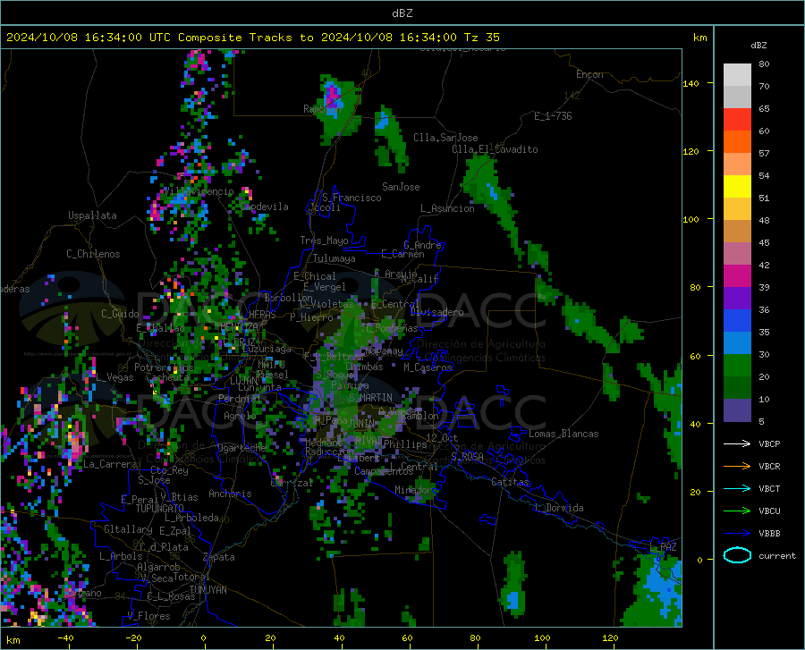This screenshot has height=650, width=805.
Task: Click the Encon label near top right
Action: 589,74
